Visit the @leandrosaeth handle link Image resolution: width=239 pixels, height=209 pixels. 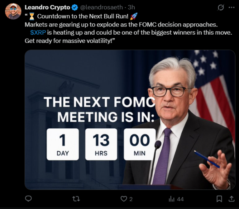click(x=102, y=7)
